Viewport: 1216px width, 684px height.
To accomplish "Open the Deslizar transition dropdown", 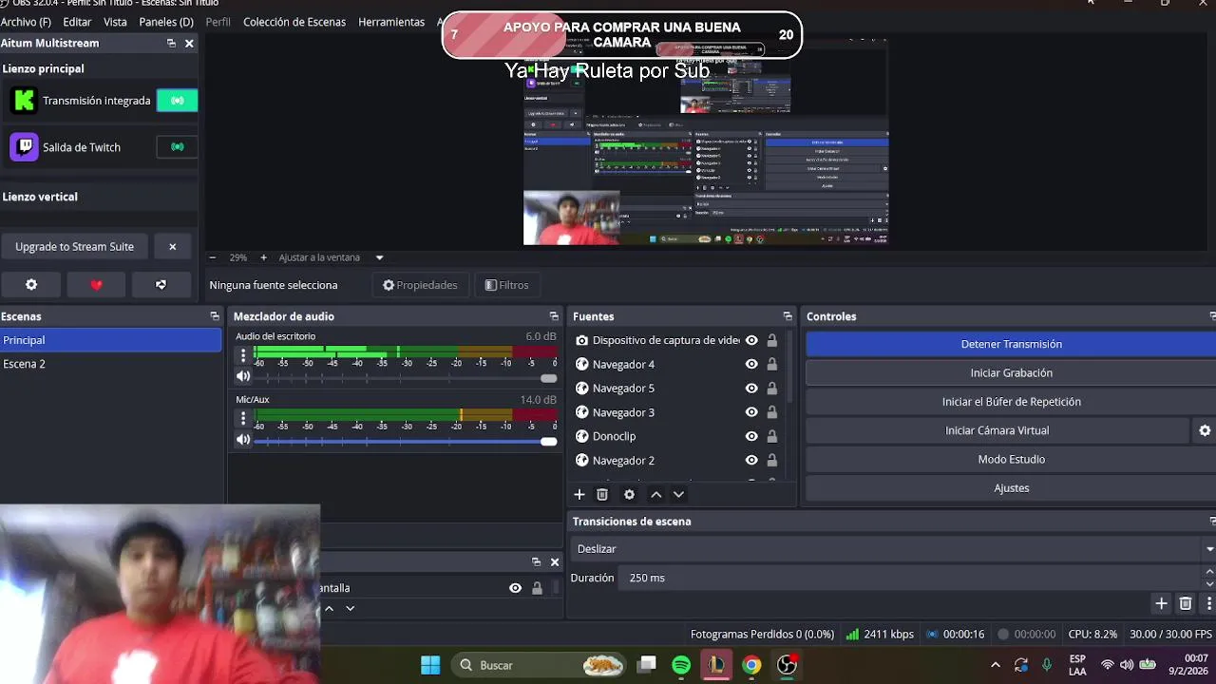I will click(x=893, y=549).
